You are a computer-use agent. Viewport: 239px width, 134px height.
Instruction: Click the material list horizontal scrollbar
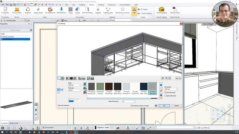(123, 98)
